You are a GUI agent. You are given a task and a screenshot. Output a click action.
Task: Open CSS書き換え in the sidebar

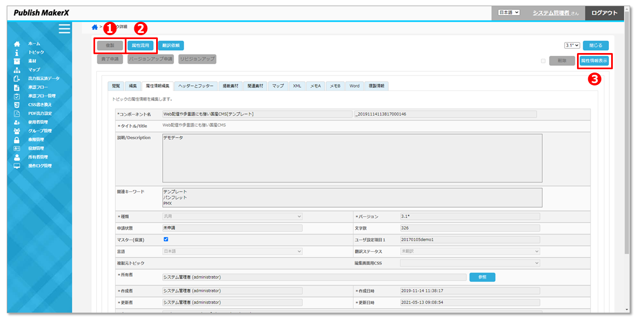[40, 104]
